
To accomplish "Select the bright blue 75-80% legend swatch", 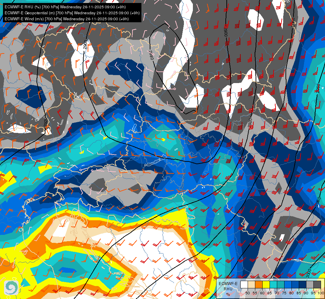I will (288, 284).
